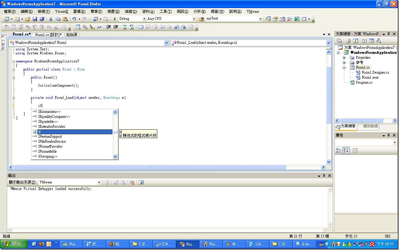Switch properties to categorized view

click(339, 150)
